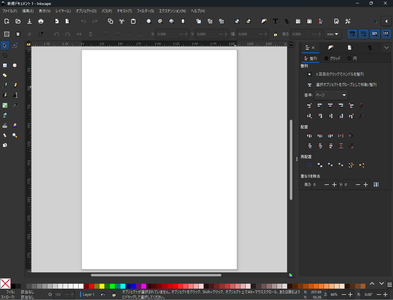Choose the Color picker dropper tool
This screenshot has height=300, width=393.
pyautogui.click(x=15, y=105)
